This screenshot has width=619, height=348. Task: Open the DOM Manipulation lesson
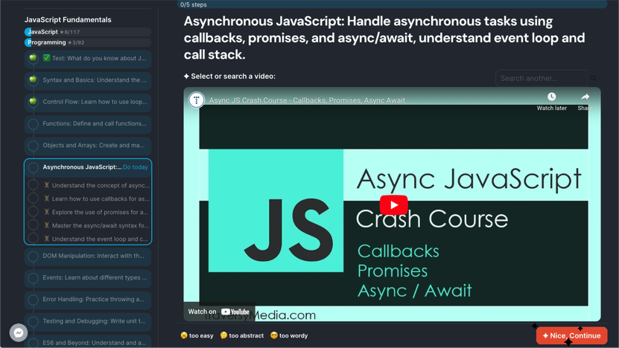pos(88,257)
